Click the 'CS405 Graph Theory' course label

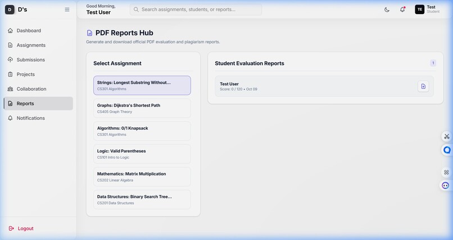[x=115, y=112]
